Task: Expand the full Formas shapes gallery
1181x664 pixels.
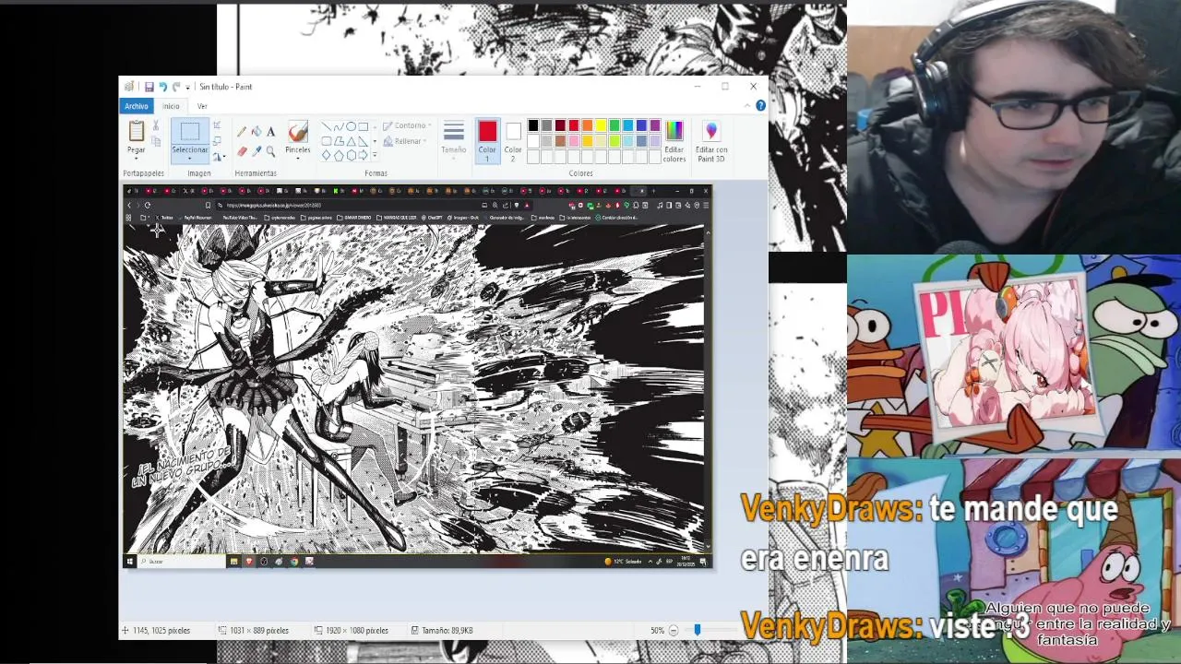Action: [x=375, y=156]
